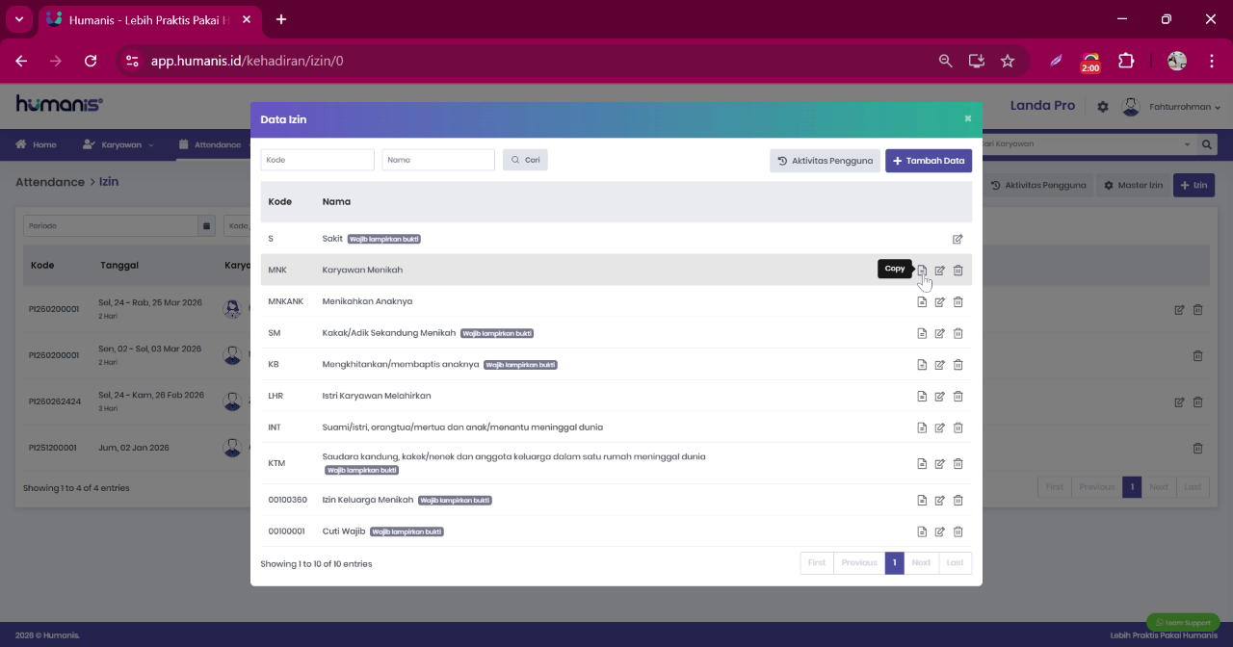Delete the Menikahkan Anaknya entry
The width and height of the screenshot is (1233, 647).
click(958, 301)
